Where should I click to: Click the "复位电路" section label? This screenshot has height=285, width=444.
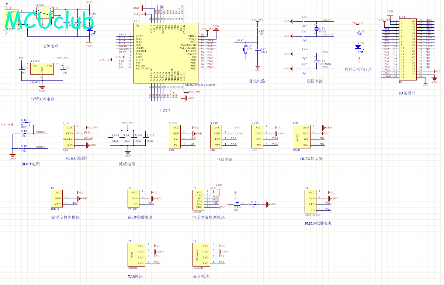point(257,81)
